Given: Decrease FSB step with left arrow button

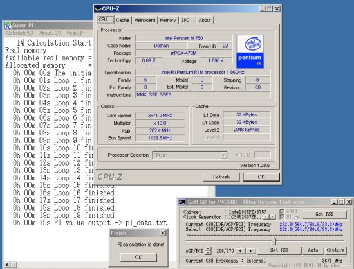Looking at the screenshot, I should pos(240,250).
